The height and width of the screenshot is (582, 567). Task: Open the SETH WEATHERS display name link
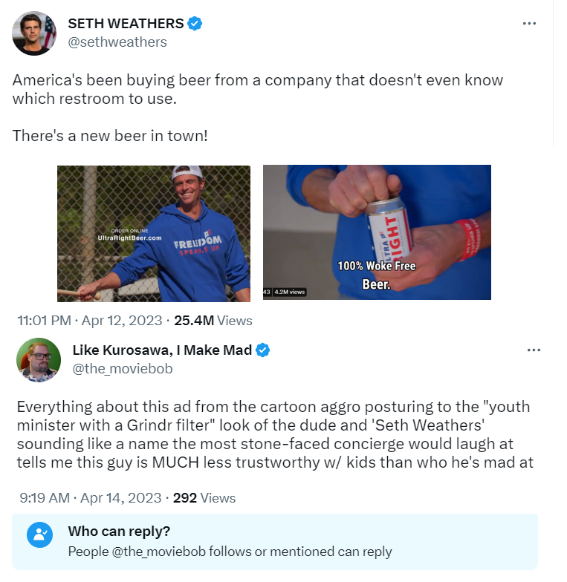coord(126,24)
